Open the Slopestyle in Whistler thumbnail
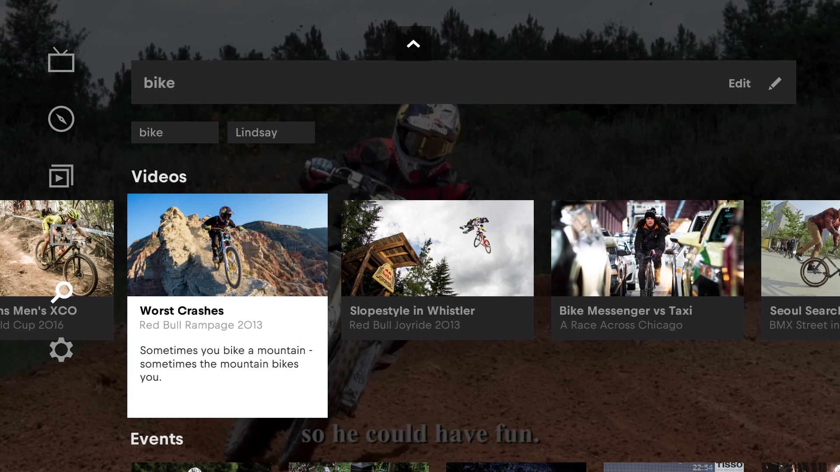This screenshot has height=472, width=840. [437, 248]
